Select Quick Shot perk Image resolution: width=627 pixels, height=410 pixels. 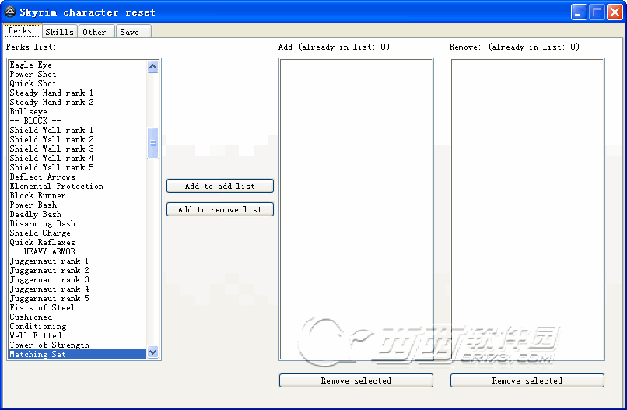tap(78, 83)
